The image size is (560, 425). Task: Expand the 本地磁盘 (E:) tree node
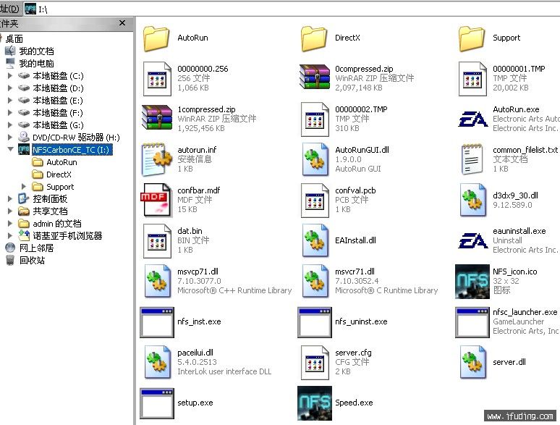10,101
